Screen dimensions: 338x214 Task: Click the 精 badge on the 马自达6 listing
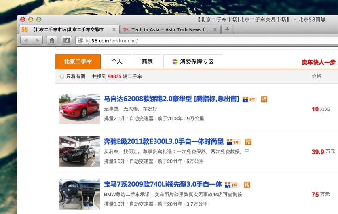pyautogui.click(x=264, y=99)
